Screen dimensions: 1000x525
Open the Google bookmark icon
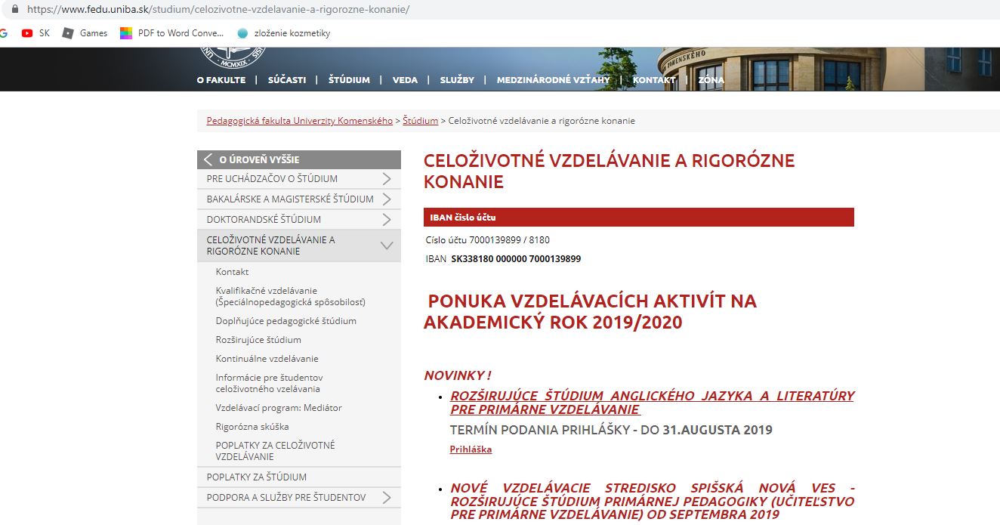pyautogui.click(x=4, y=33)
